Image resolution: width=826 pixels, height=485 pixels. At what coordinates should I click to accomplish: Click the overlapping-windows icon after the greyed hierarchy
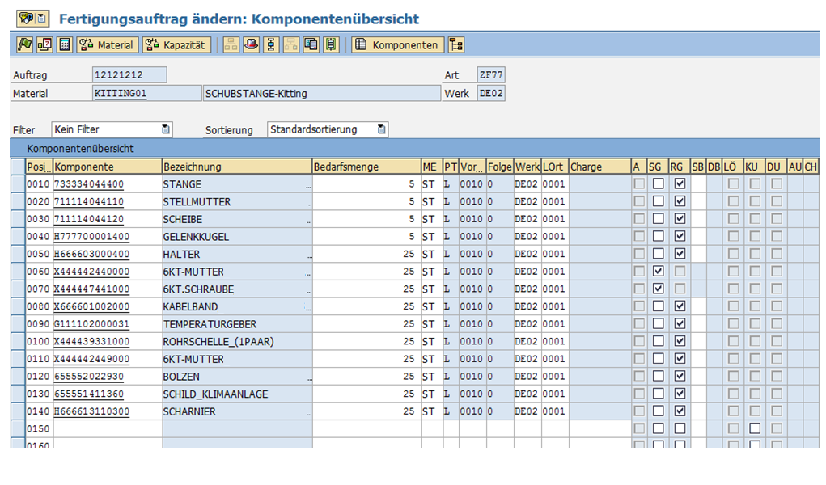click(x=311, y=45)
